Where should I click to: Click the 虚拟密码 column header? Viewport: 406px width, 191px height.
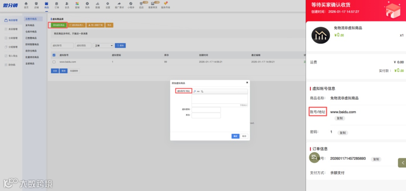[x=116, y=55]
